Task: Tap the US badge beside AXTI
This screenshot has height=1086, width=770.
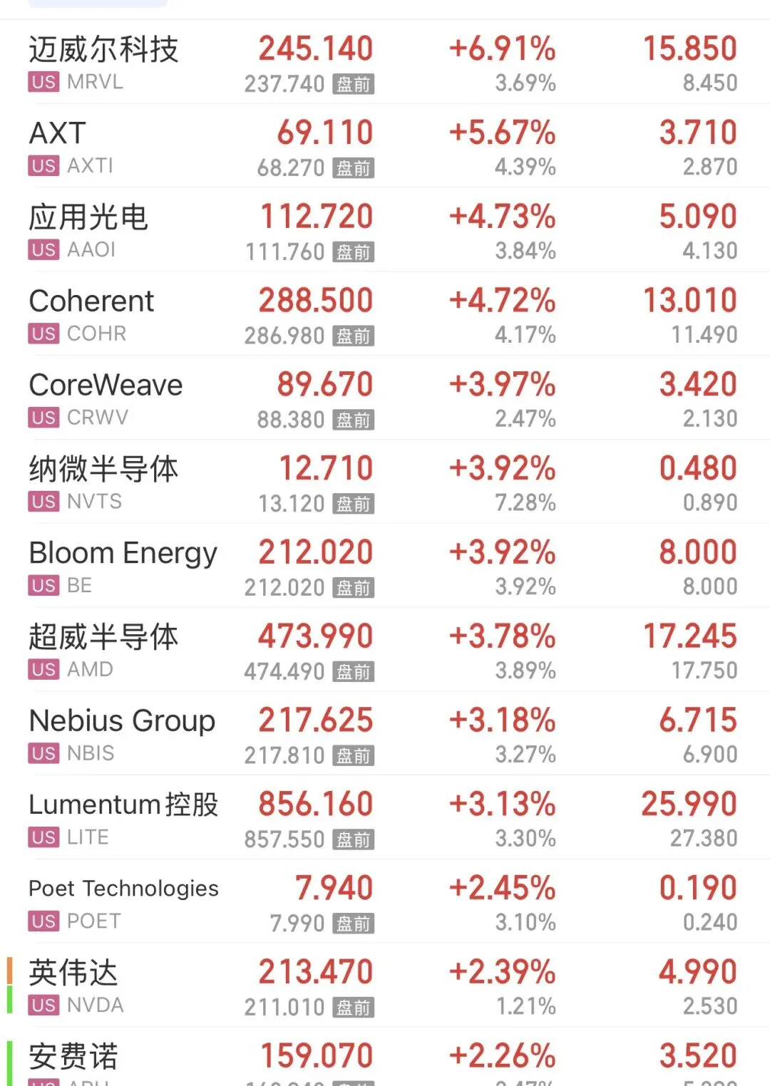Action: click(43, 166)
